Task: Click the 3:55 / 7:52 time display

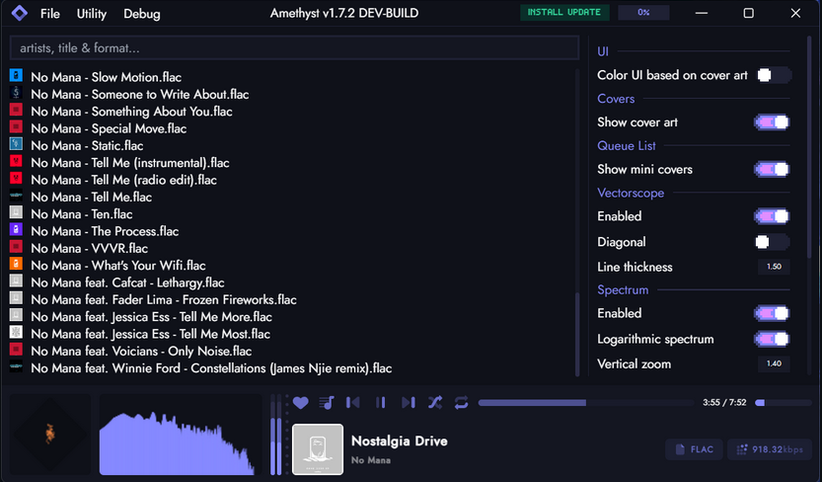Action: 724,402
